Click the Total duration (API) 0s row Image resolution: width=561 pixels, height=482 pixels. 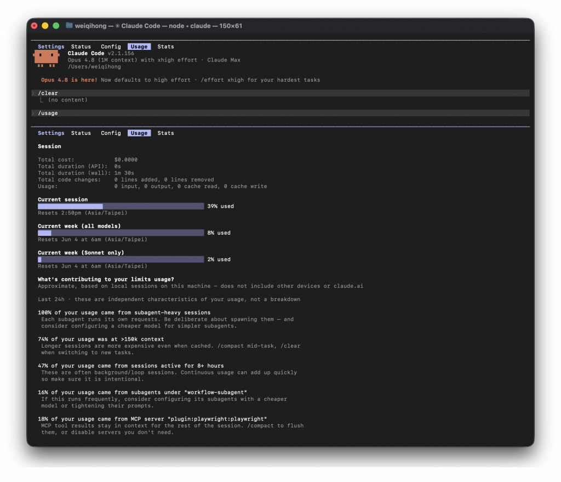click(x=79, y=167)
